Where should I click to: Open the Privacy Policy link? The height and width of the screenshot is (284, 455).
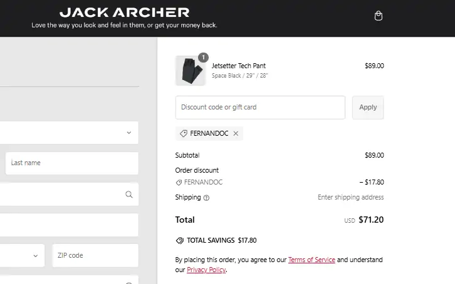(x=206, y=270)
